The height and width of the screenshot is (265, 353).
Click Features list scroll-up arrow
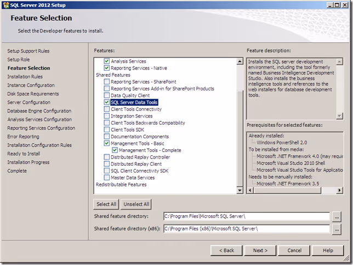click(x=240, y=61)
